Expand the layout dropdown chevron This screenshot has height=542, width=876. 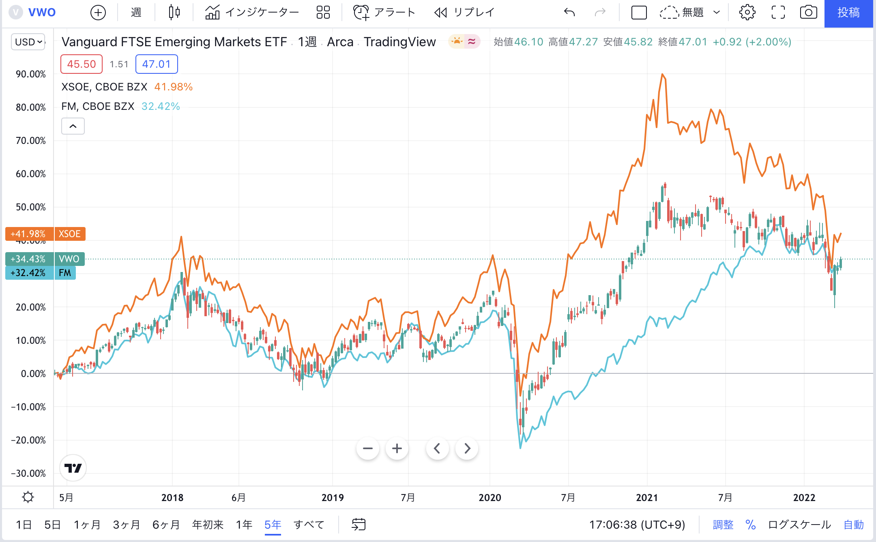[717, 13]
